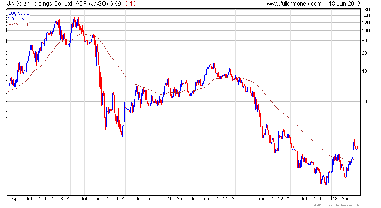This screenshot has height=208, width=381.
Task: Click the chart title JA Solar Holdings Co. Ltd. ADR (JASO)
Action: pos(57,4)
